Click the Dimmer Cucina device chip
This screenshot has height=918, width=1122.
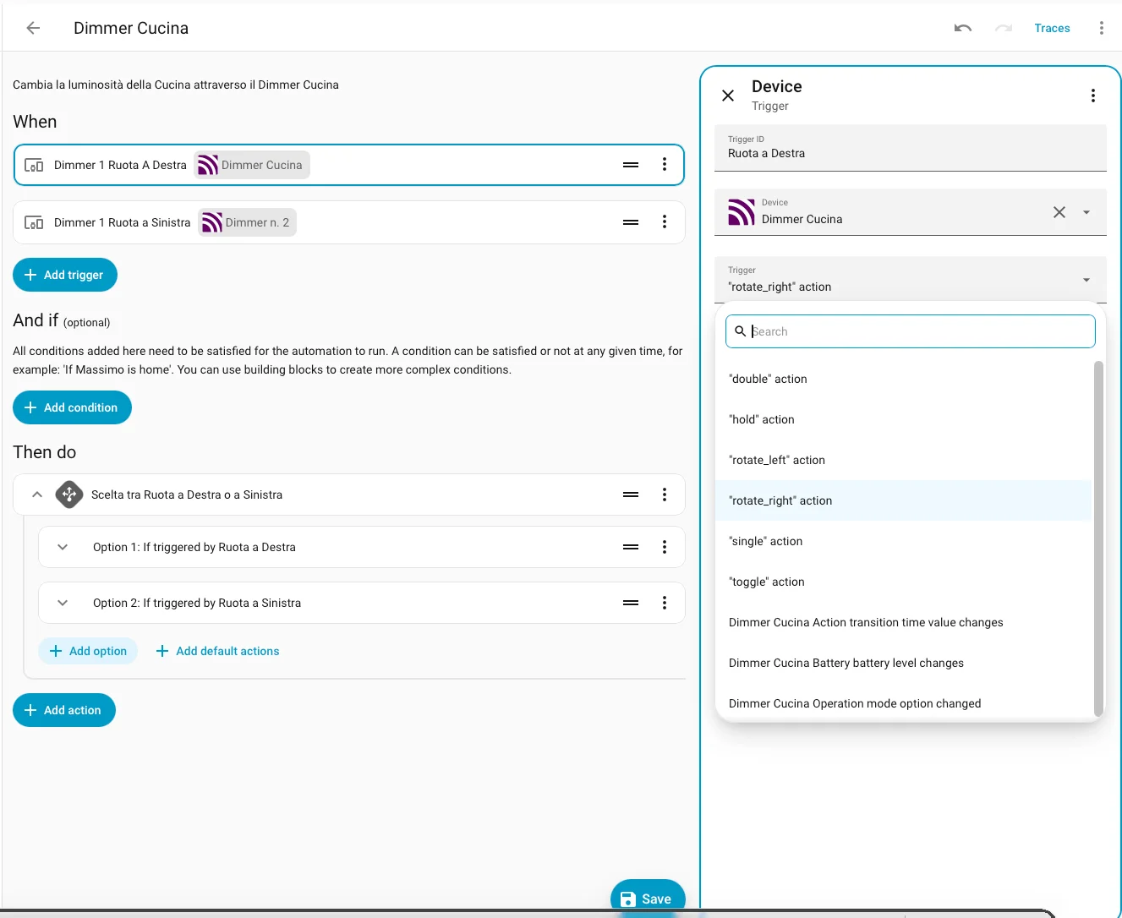pos(252,165)
